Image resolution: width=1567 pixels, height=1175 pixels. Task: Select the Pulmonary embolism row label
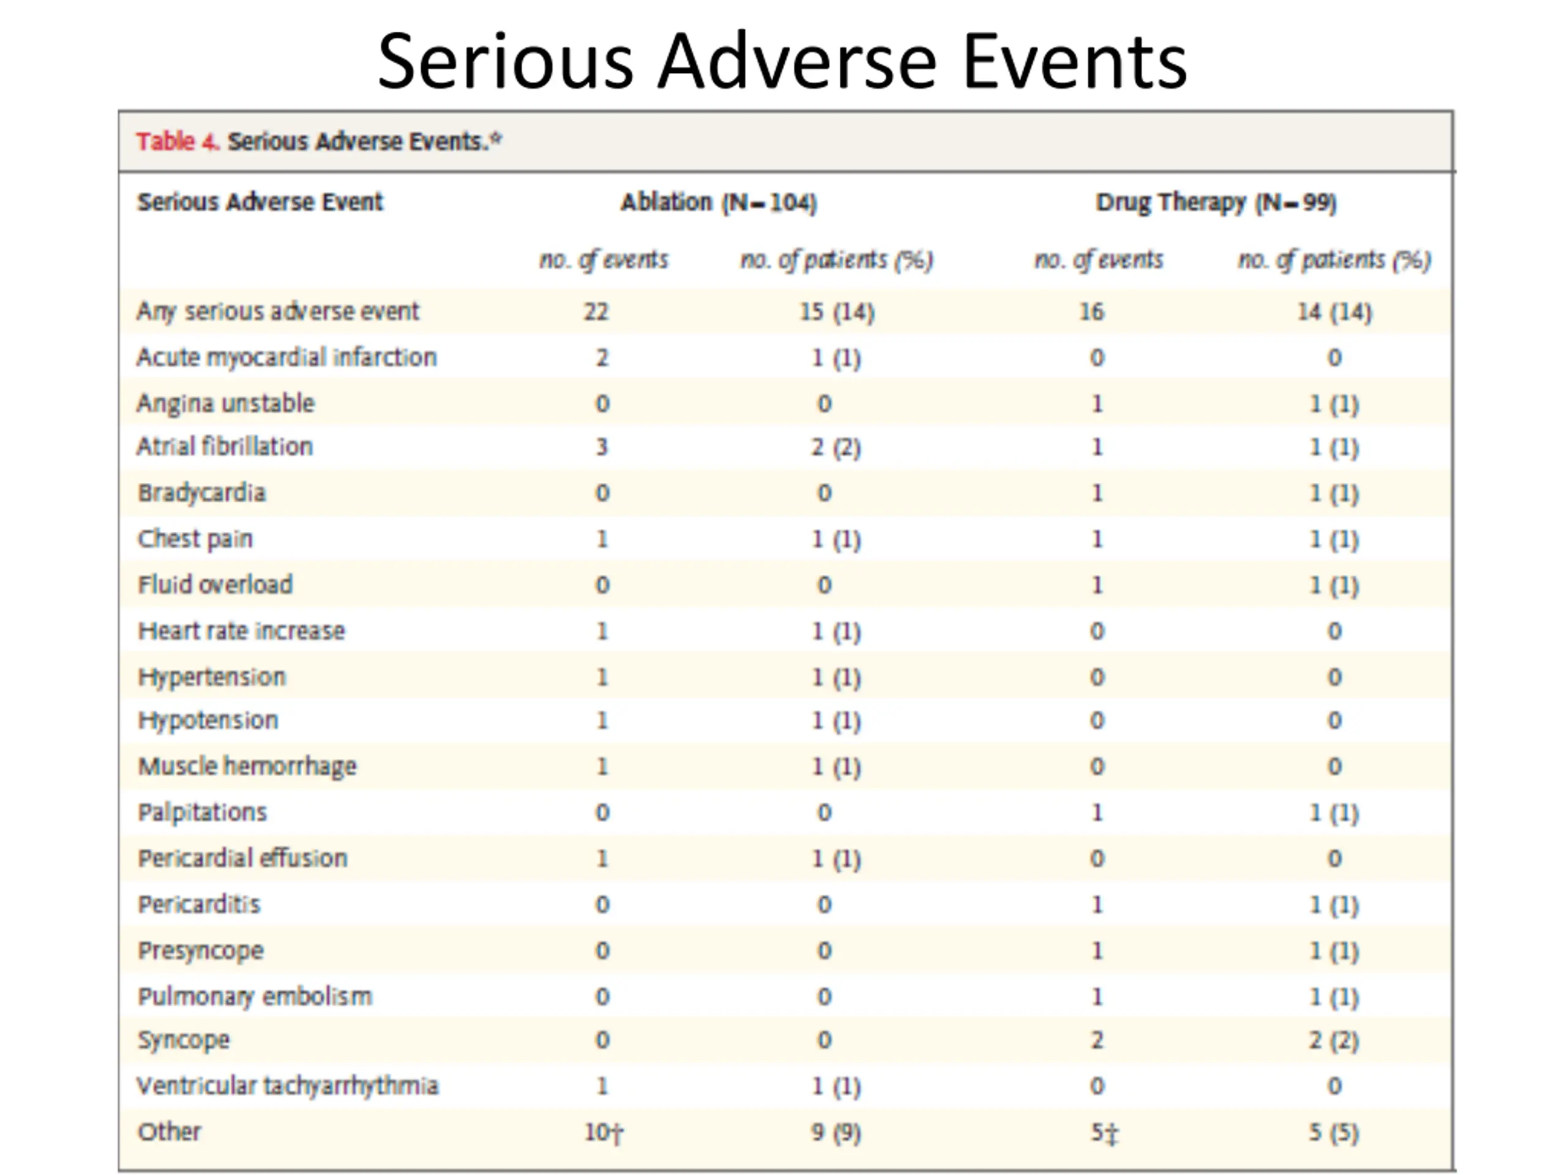click(x=255, y=996)
